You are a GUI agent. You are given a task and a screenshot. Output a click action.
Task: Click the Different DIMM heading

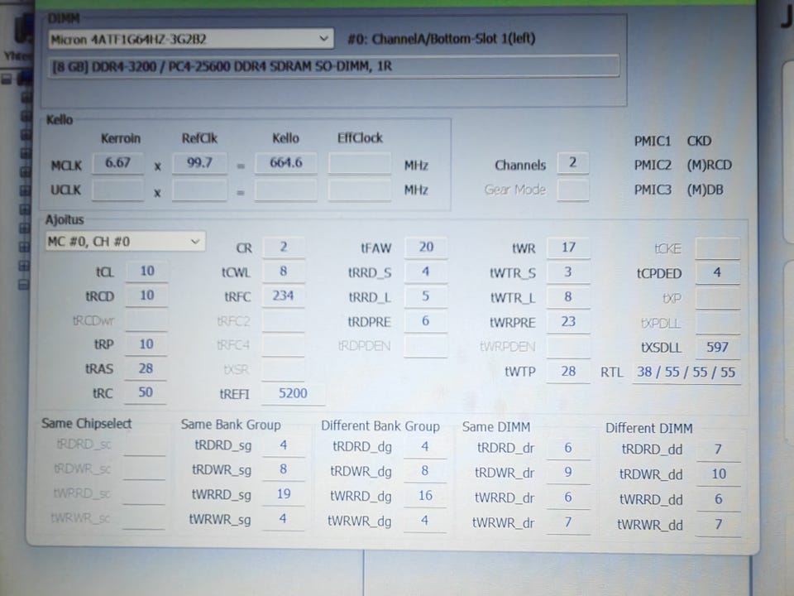pyautogui.click(x=648, y=429)
